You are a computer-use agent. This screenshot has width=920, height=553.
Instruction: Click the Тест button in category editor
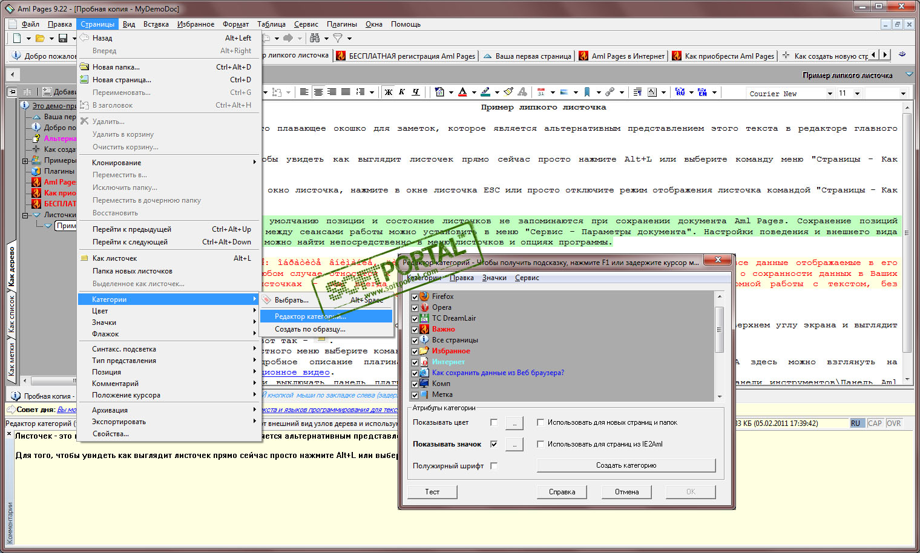tap(432, 492)
